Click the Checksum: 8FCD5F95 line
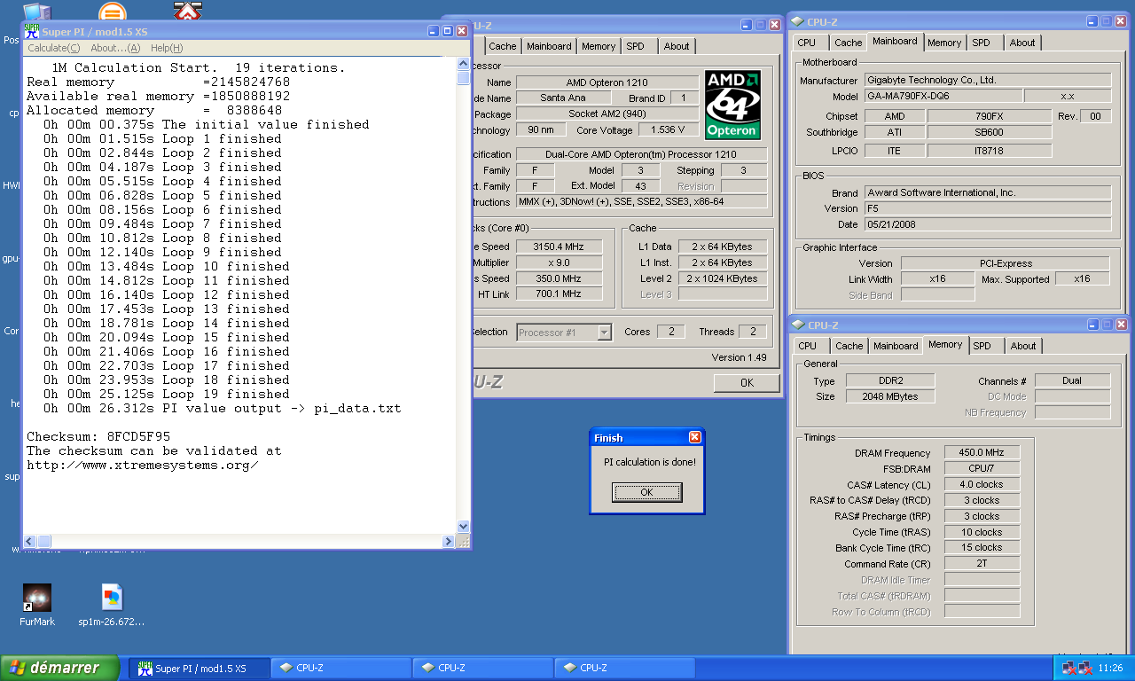This screenshot has width=1135, height=681. pos(98,437)
